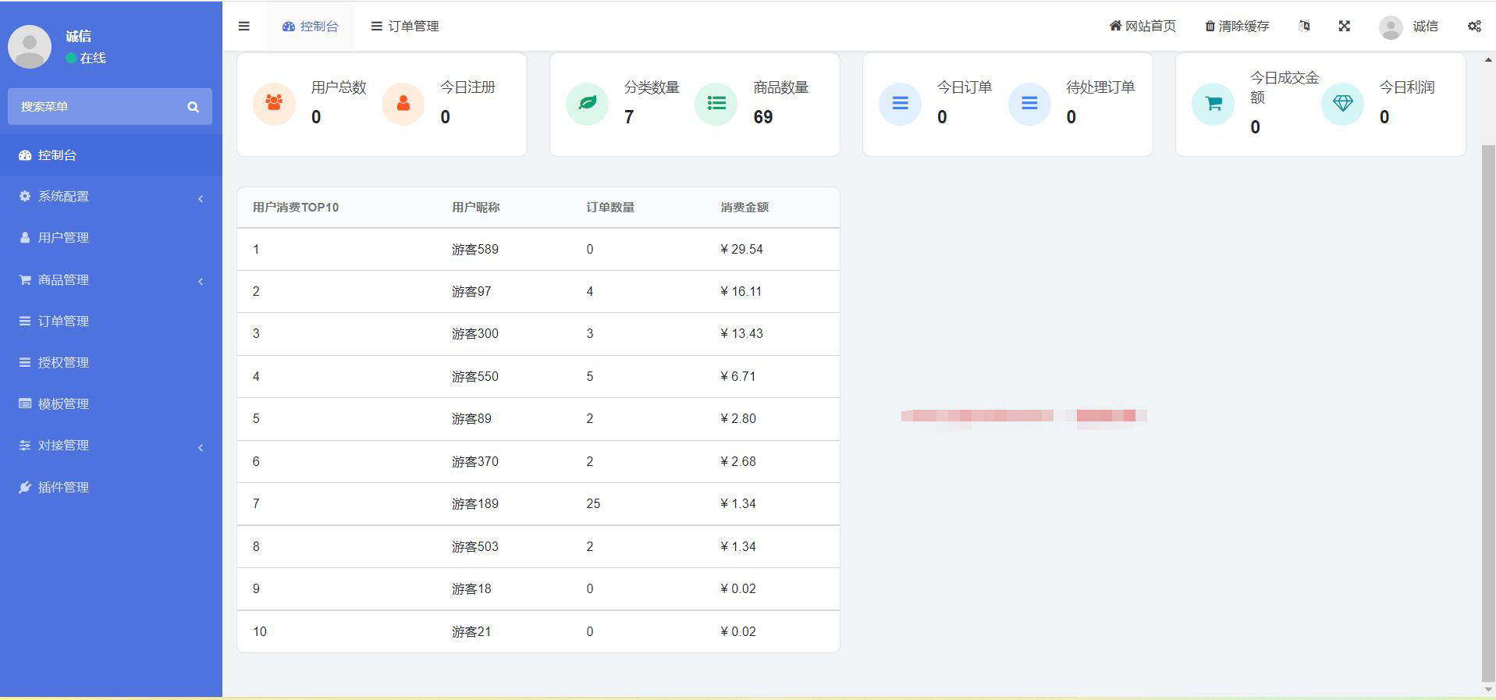Click the 模板管理 icon in sidebar

25,403
